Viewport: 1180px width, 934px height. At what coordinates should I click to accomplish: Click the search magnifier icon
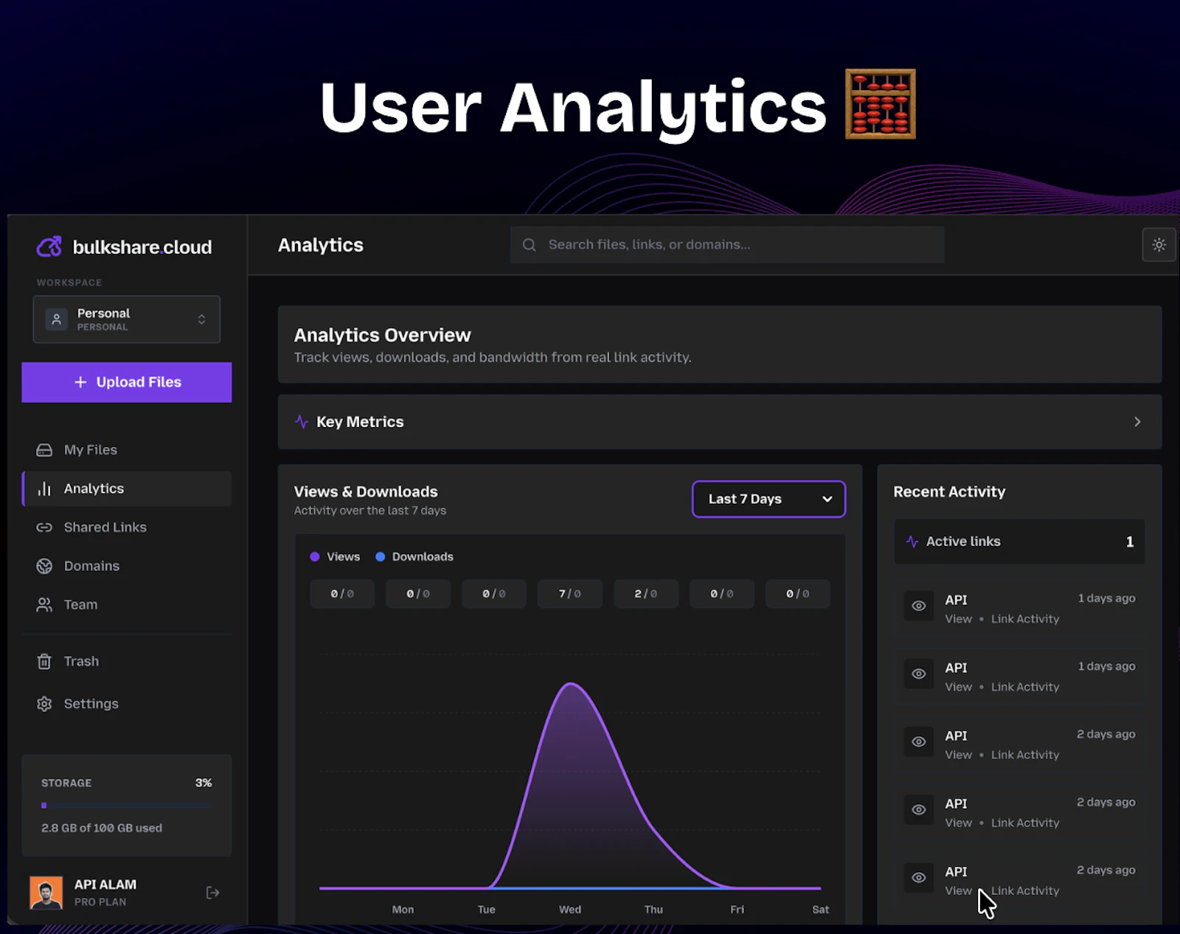(529, 244)
